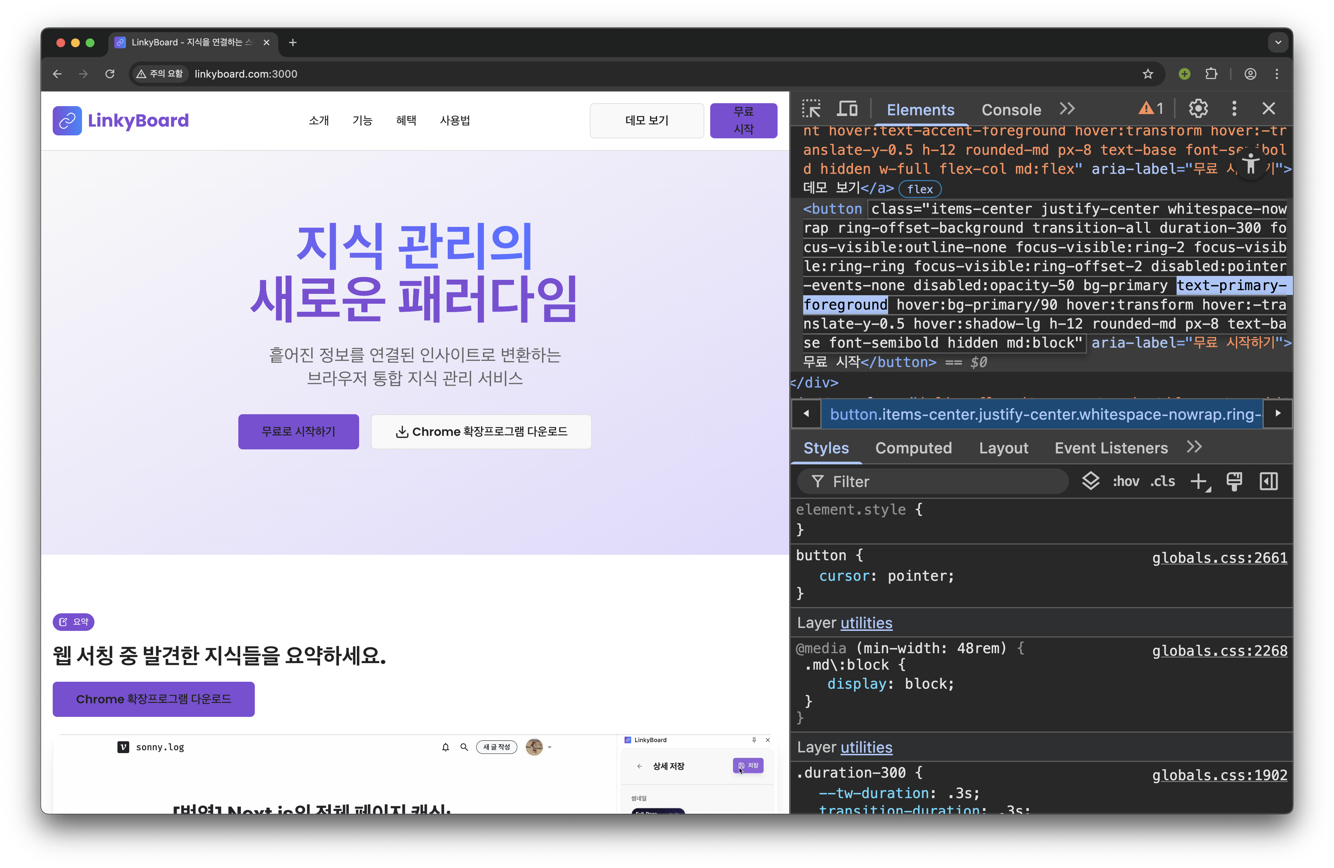Image resolution: width=1334 pixels, height=868 pixels.
Task: Bookmark this page with star icon
Action: tap(1147, 74)
